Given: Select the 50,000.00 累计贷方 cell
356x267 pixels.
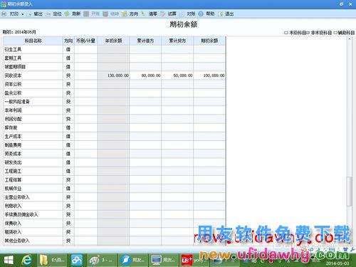Looking at the screenshot, I should pos(177,75).
